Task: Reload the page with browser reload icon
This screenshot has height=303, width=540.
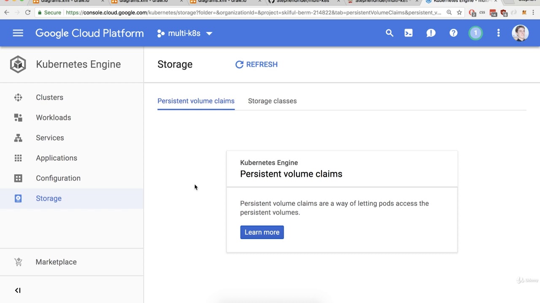Action: click(x=27, y=13)
